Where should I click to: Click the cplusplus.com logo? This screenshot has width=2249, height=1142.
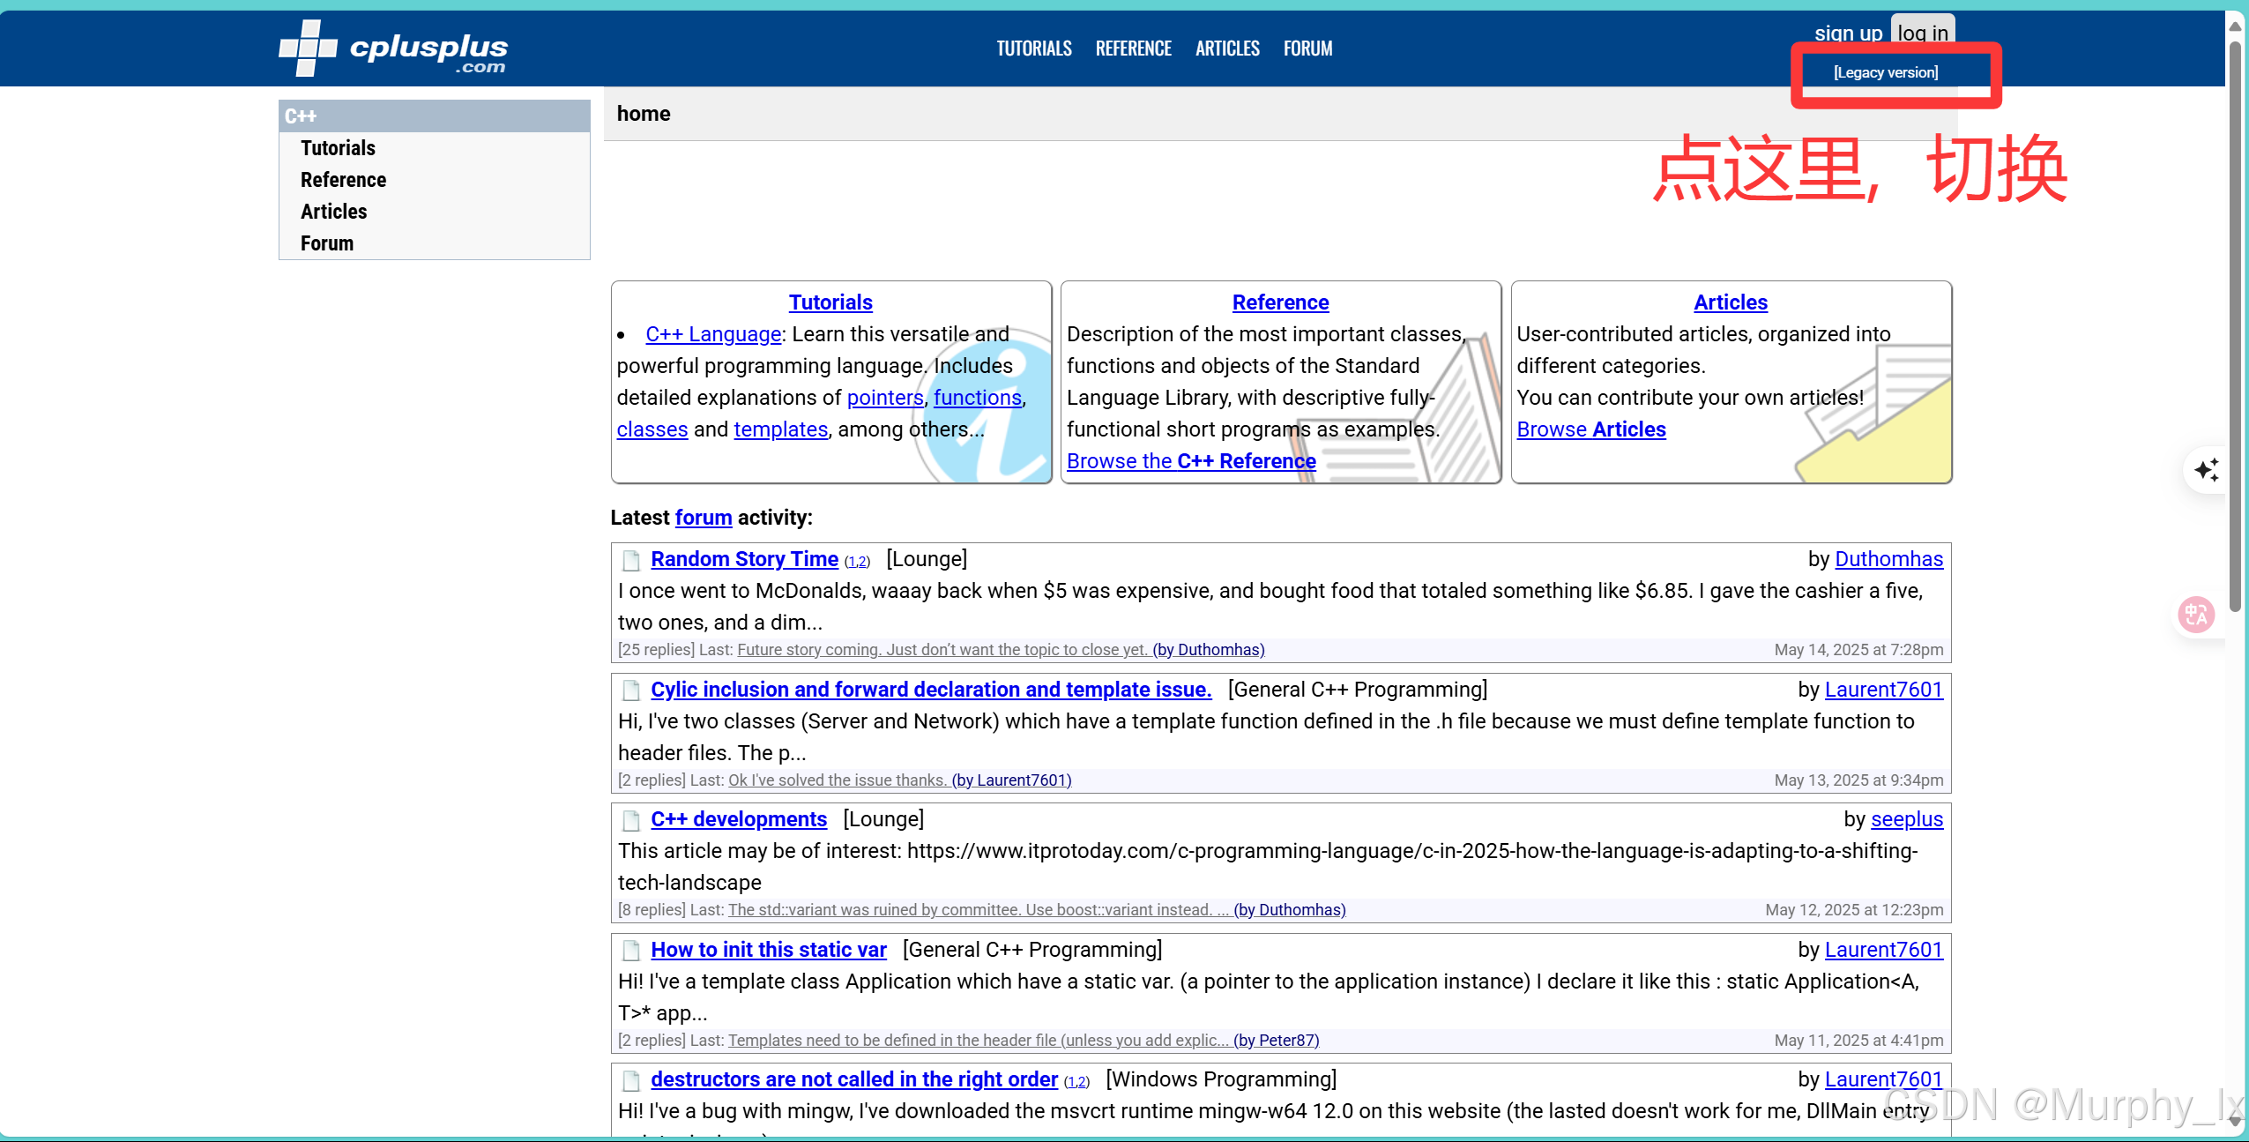(x=393, y=49)
